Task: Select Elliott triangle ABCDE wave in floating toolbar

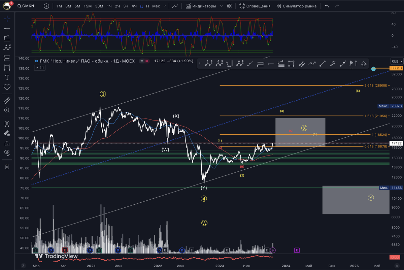Action: (240, 63)
